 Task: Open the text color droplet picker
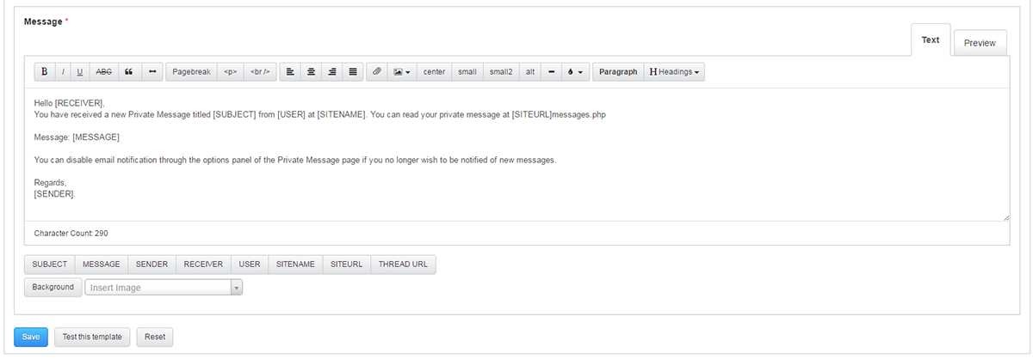click(575, 72)
